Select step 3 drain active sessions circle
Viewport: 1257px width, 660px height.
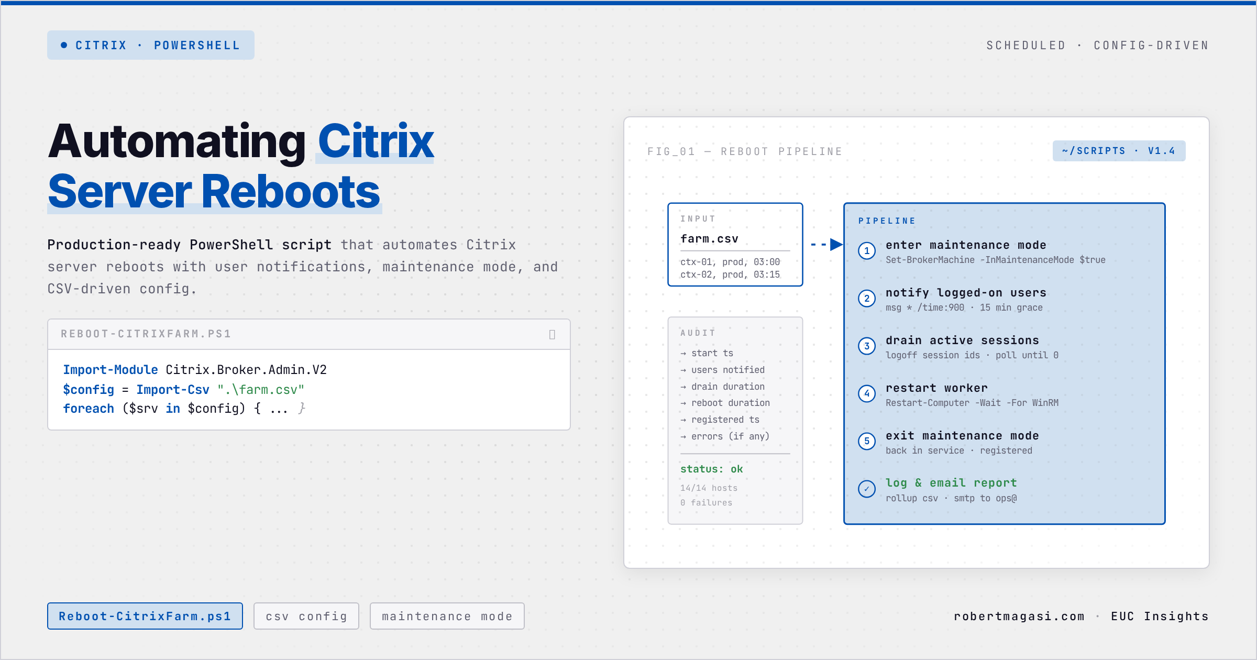tap(867, 346)
